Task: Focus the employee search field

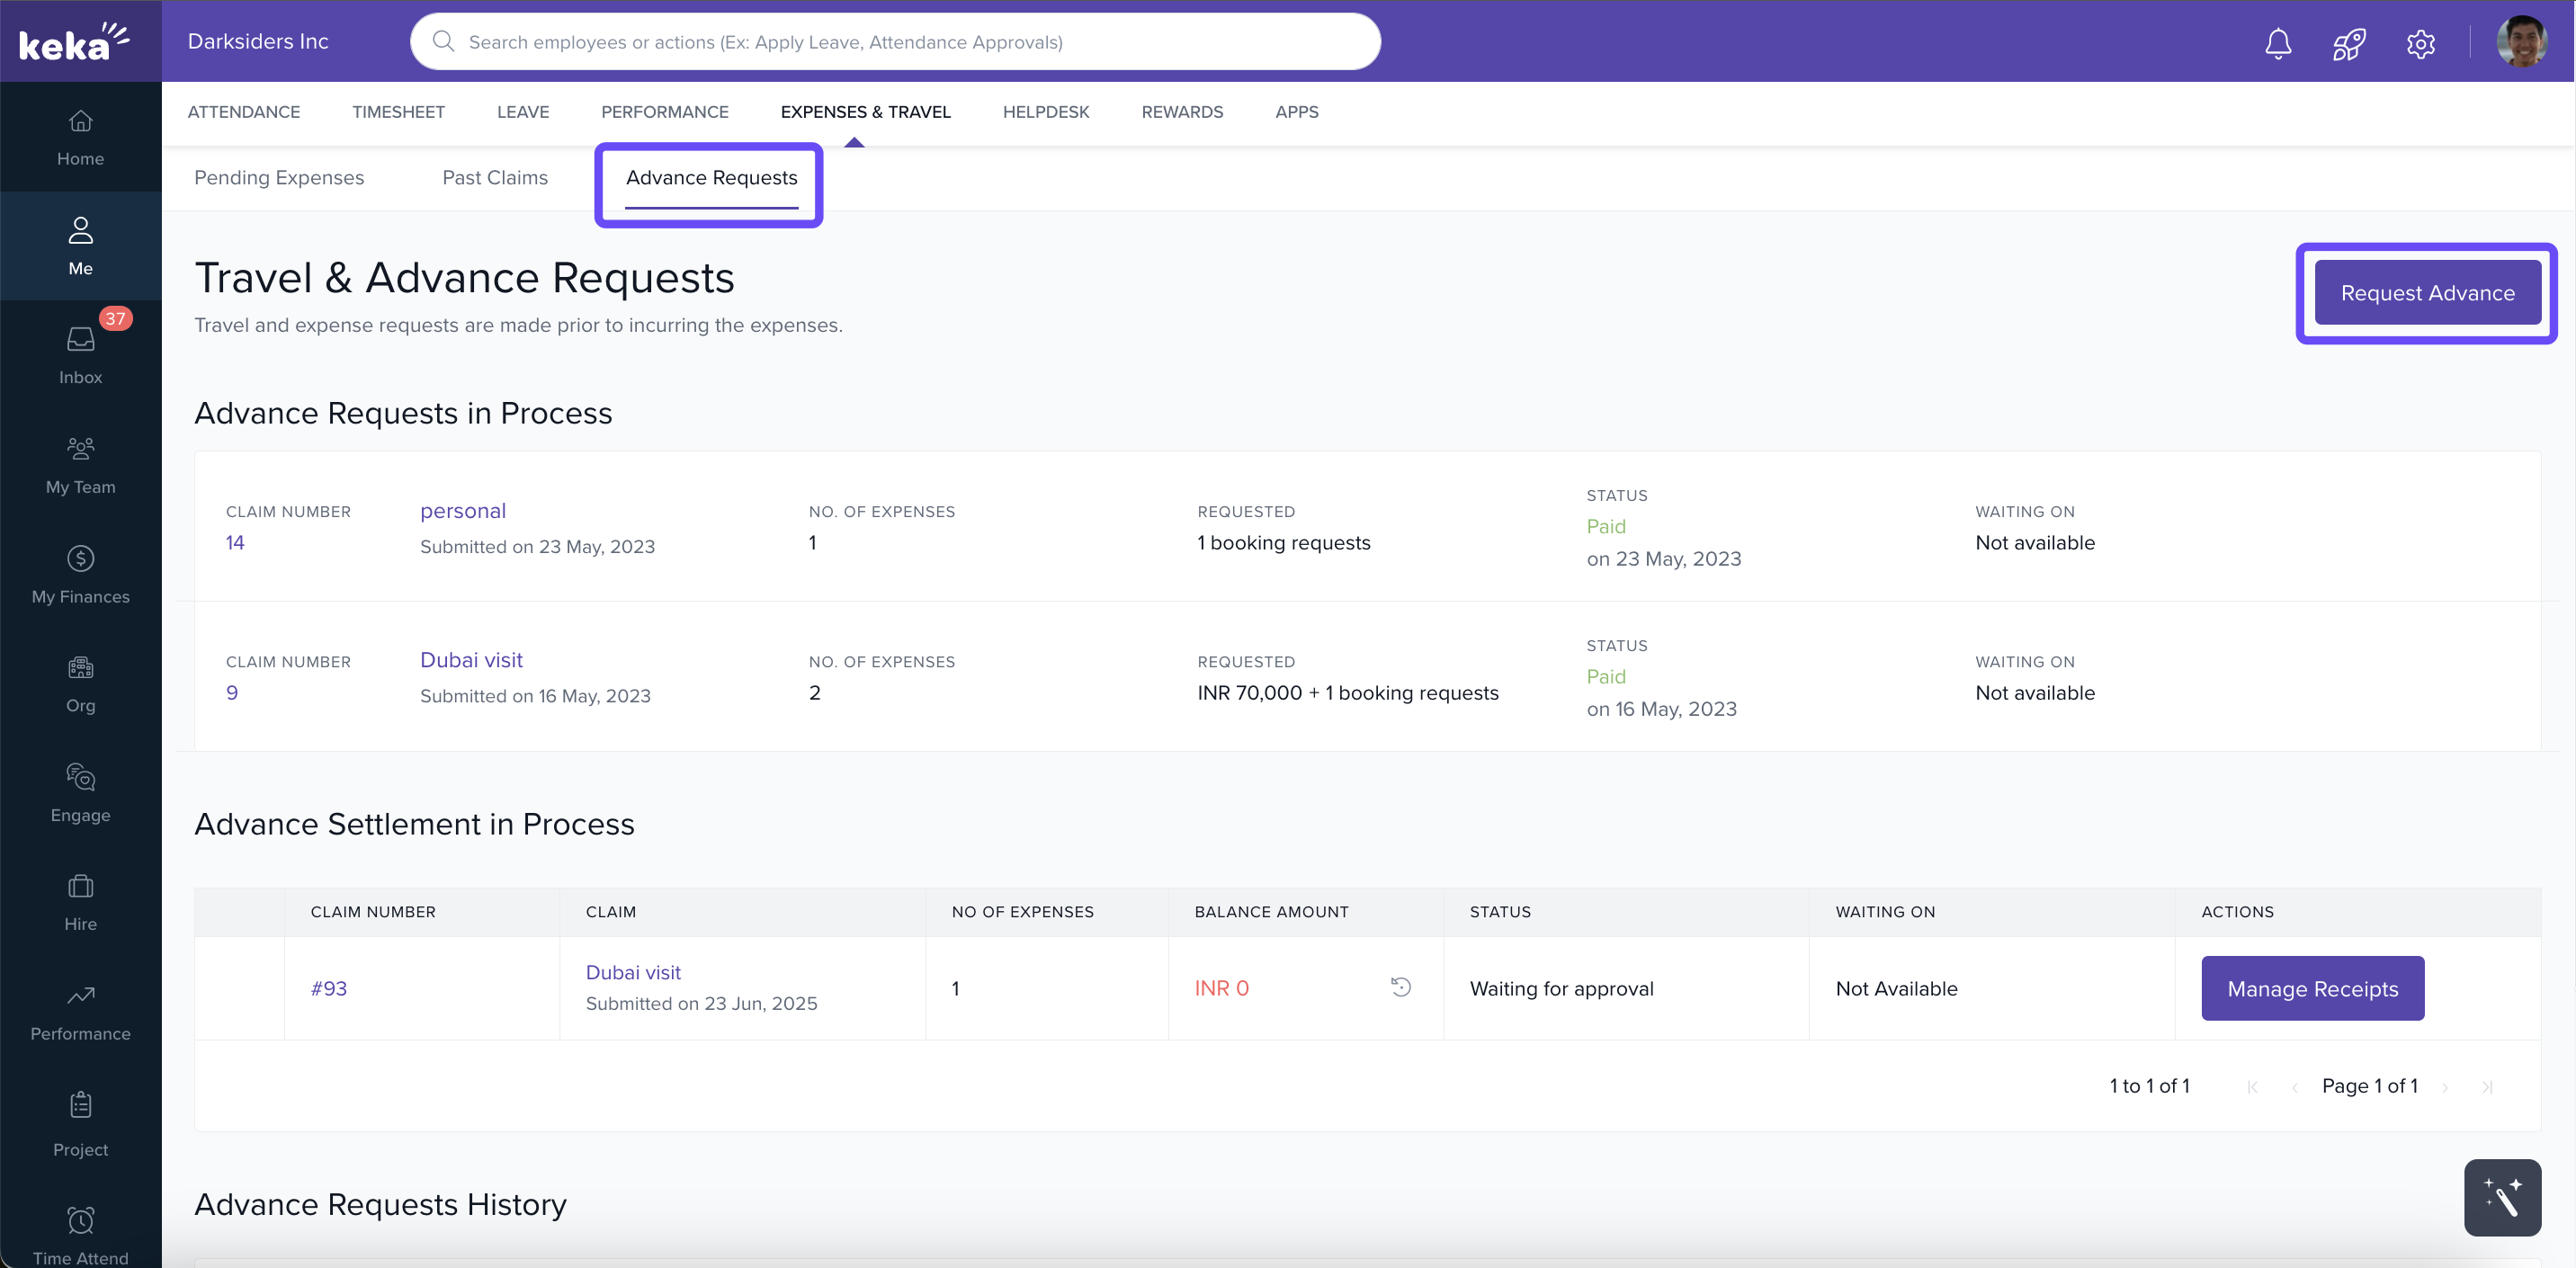Action: click(895, 42)
